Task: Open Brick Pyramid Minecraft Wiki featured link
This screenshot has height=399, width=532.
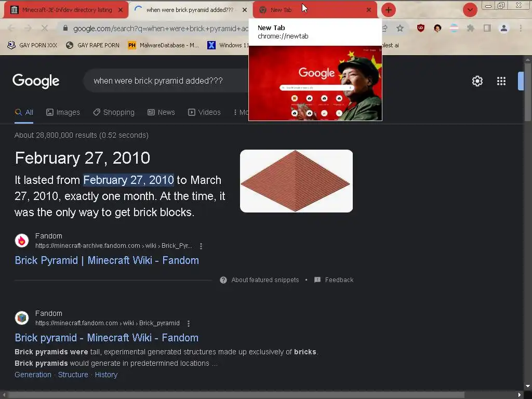Action: click(107, 260)
